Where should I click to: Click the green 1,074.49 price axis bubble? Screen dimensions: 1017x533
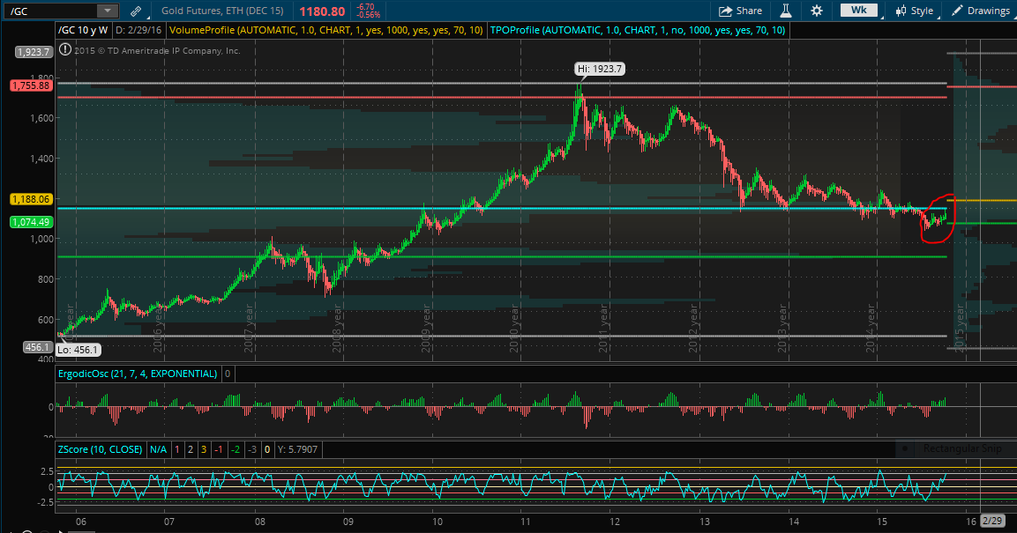click(31, 222)
